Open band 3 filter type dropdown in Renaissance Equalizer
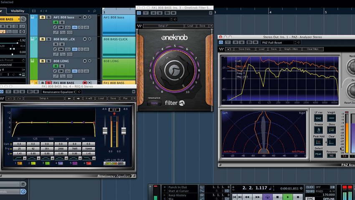 pyautogui.click(x=52, y=158)
